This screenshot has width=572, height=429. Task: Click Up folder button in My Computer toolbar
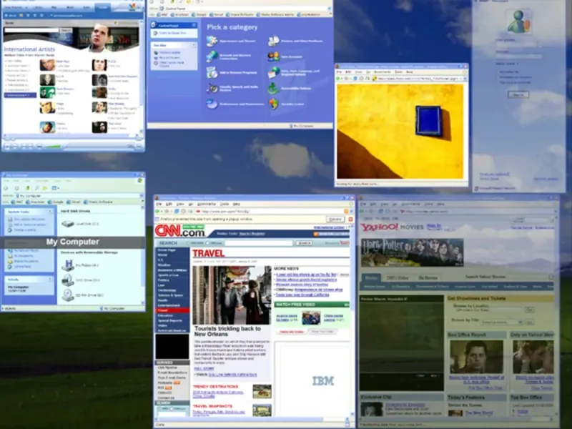(28, 188)
